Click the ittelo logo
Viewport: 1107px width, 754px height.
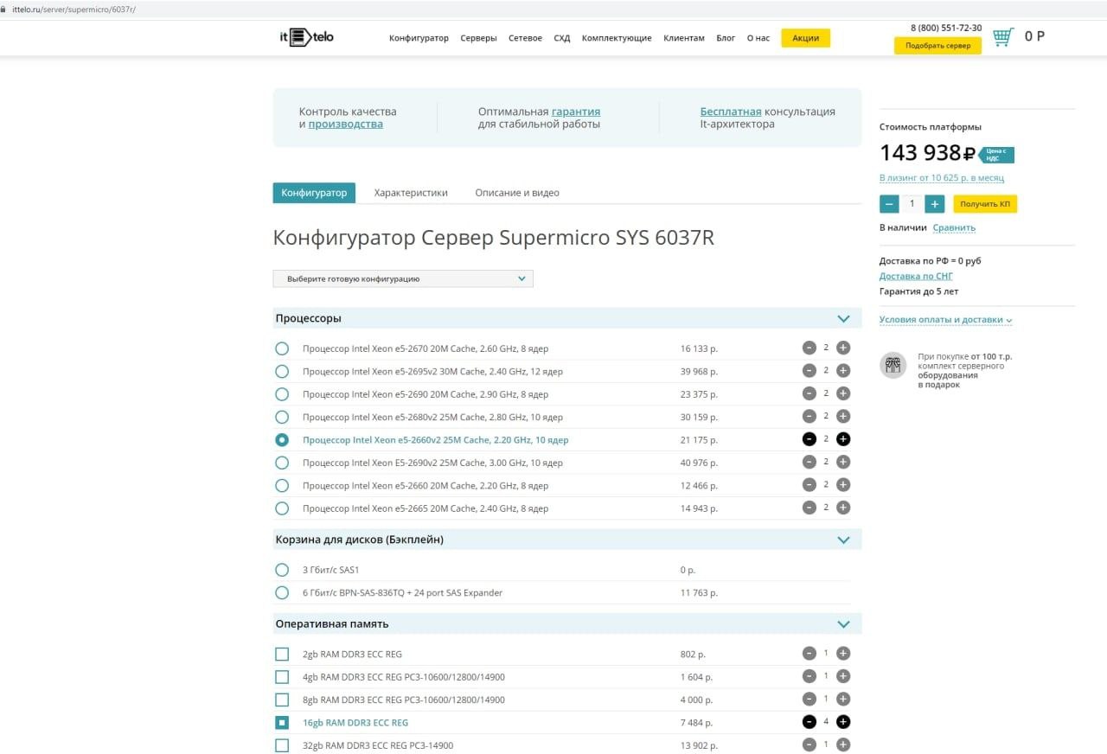[x=306, y=37]
